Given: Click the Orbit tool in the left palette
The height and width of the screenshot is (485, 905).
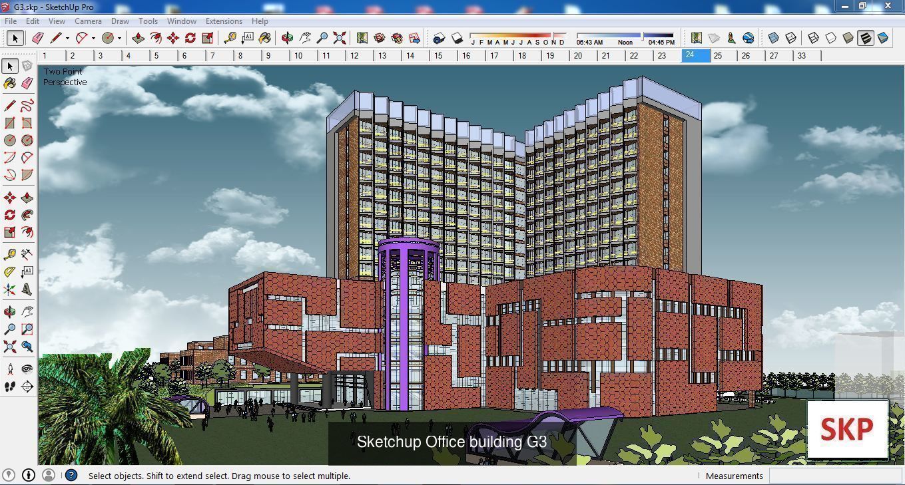Looking at the screenshot, I should 10,312.
